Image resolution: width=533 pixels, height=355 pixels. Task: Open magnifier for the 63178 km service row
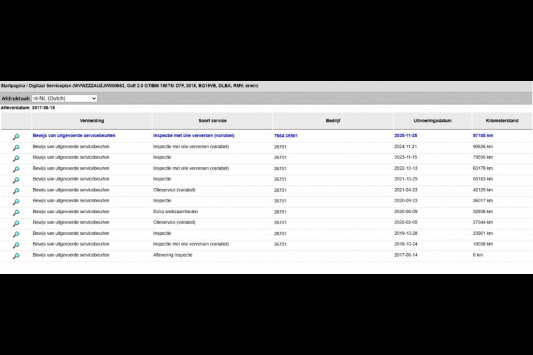pos(16,169)
